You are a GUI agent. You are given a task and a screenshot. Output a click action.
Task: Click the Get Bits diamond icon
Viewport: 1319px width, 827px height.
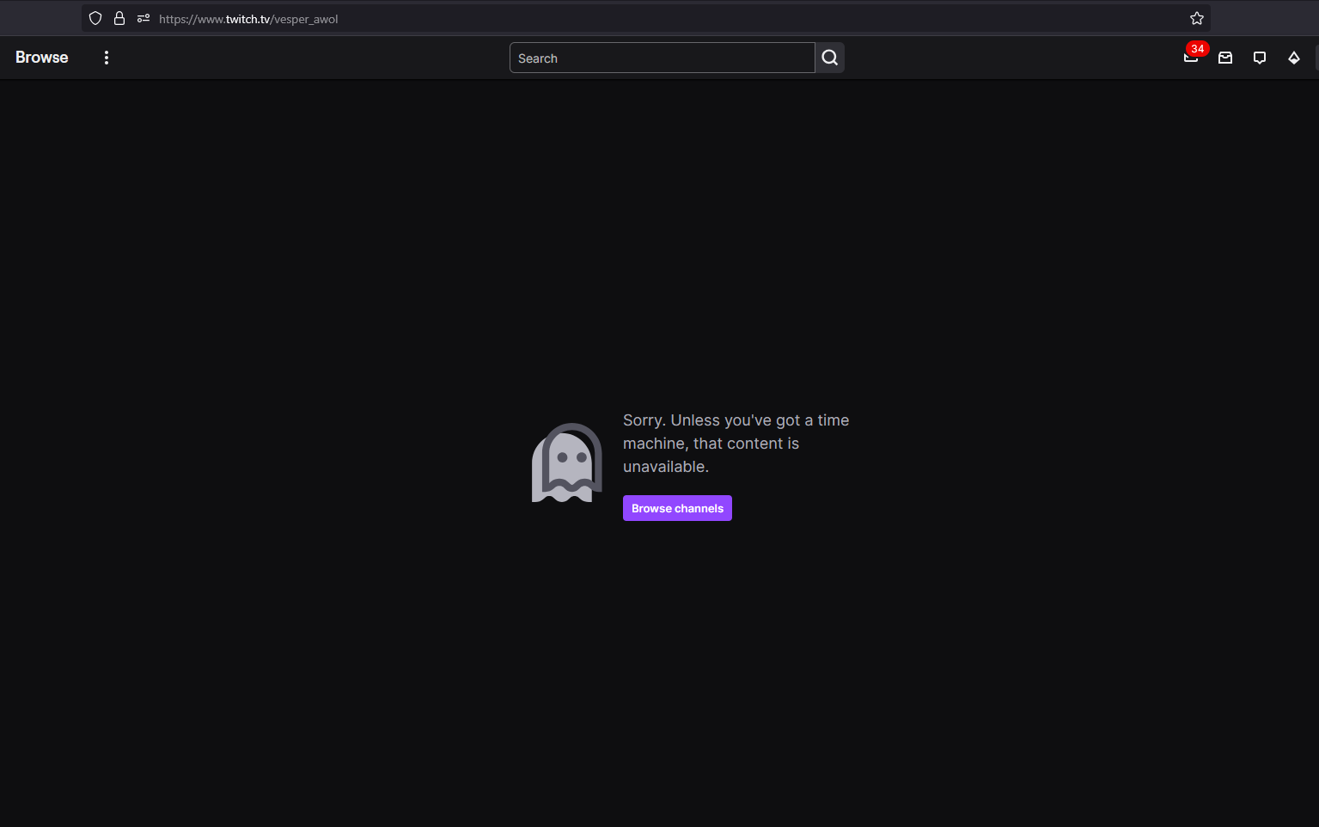pos(1294,58)
